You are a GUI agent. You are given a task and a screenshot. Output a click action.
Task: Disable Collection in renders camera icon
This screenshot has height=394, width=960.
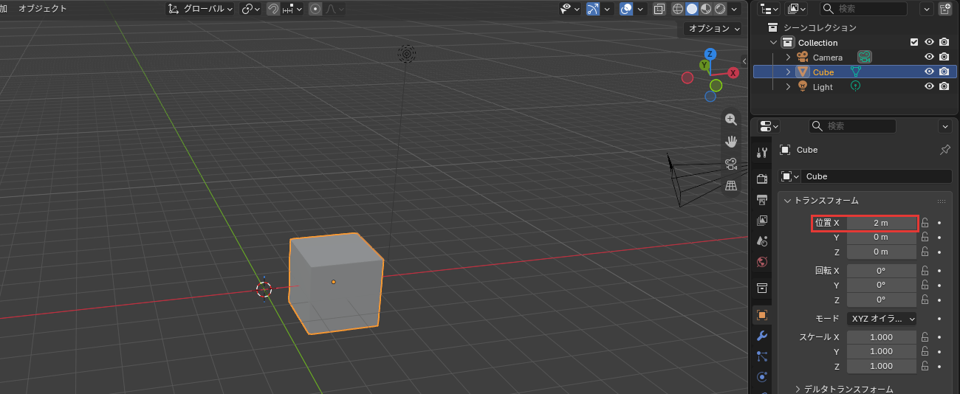pos(944,43)
